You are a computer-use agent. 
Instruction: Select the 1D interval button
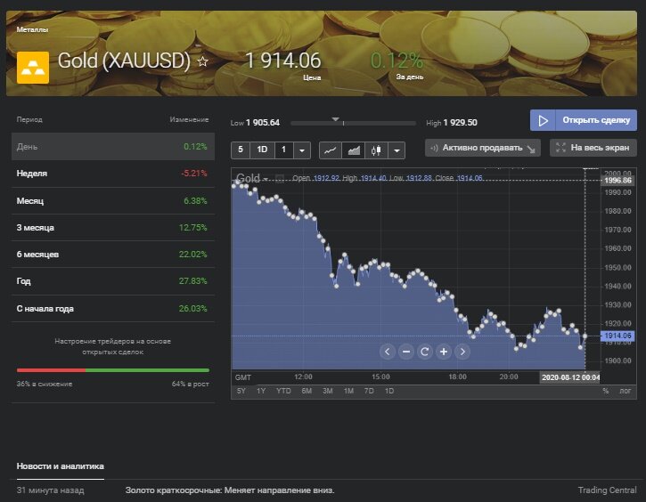click(262, 150)
